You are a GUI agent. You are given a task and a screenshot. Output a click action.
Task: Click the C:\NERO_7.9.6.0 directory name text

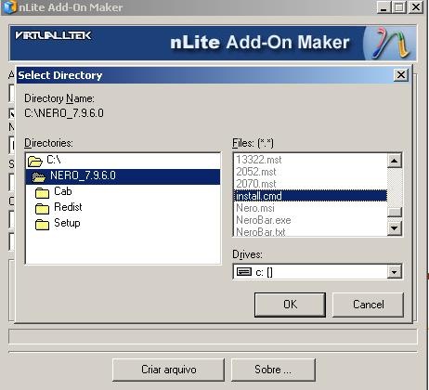click(x=64, y=113)
